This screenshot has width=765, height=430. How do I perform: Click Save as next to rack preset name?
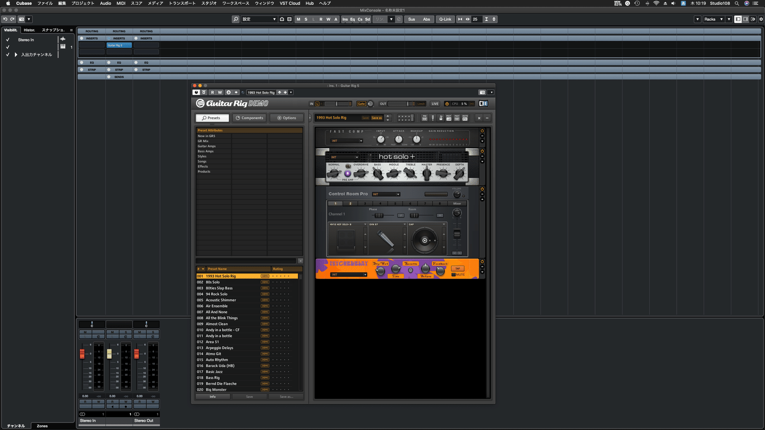coord(377,118)
